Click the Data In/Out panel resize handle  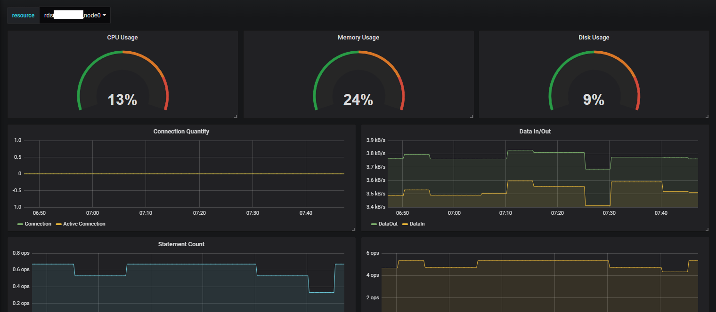pos(707,229)
